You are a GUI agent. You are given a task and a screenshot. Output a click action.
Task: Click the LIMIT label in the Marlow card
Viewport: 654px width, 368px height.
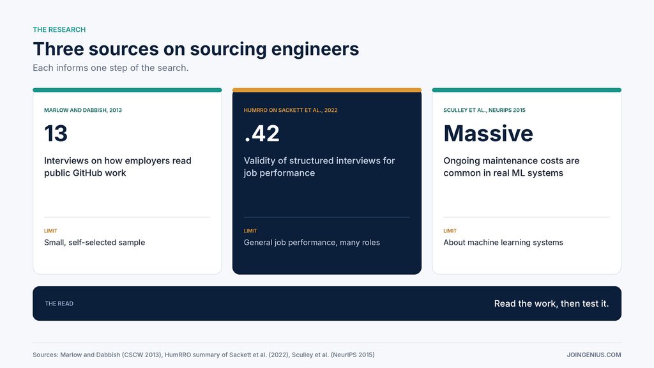pyautogui.click(x=50, y=231)
